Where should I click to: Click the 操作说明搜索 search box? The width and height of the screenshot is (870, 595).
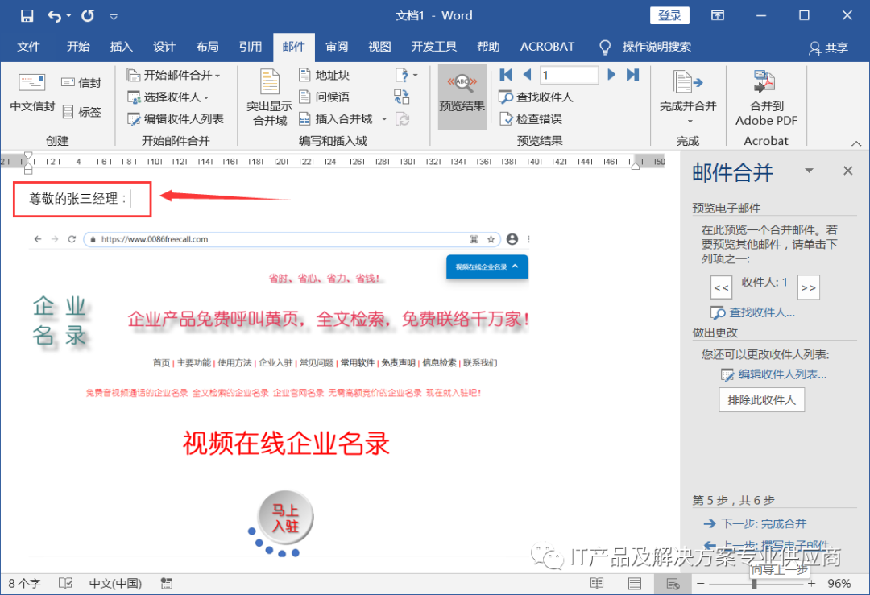pyautogui.click(x=657, y=47)
